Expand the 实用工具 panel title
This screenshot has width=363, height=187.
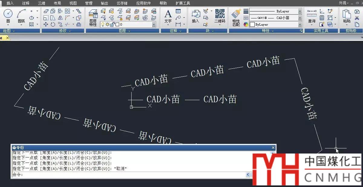point(321,31)
